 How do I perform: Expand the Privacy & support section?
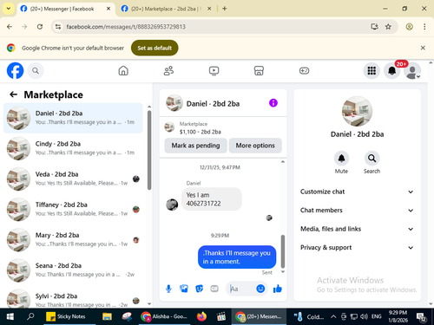pyautogui.click(x=357, y=248)
